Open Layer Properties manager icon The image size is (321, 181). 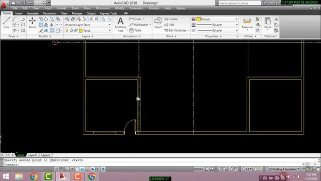[x=67, y=19]
